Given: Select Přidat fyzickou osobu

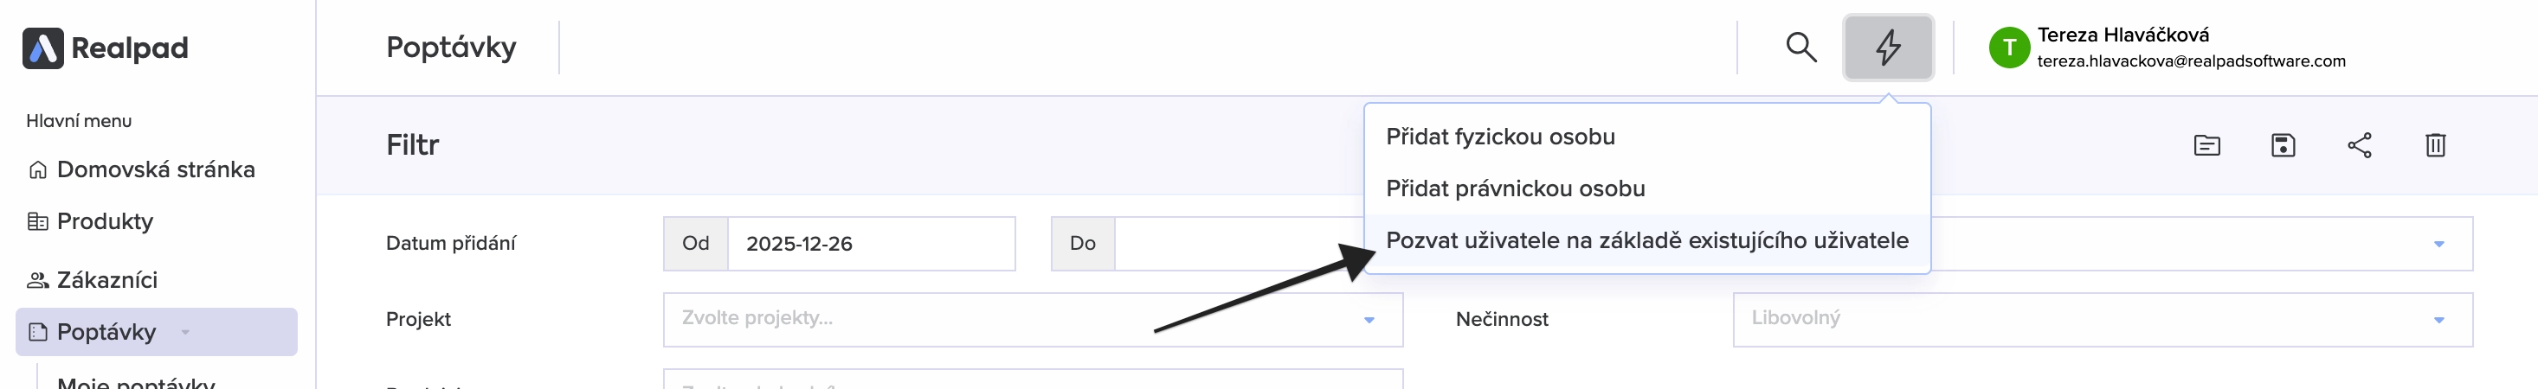Looking at the screenshot, I should tap(1499, 137).
